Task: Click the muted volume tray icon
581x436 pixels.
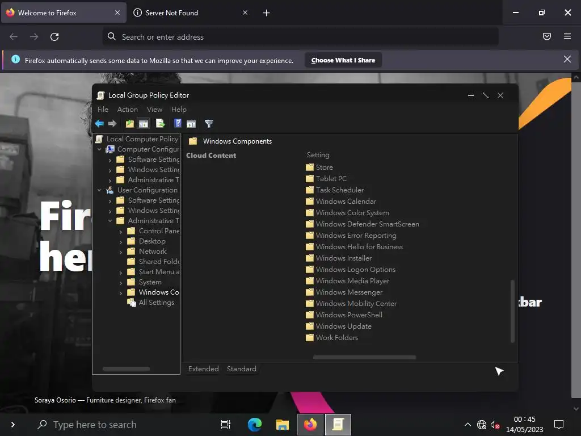Action: coord(495,425)
